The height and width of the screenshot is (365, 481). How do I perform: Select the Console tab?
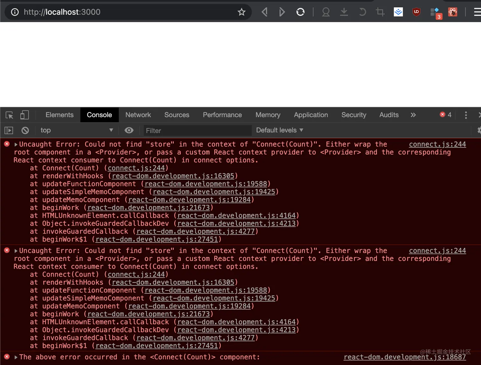pos(100,115)
